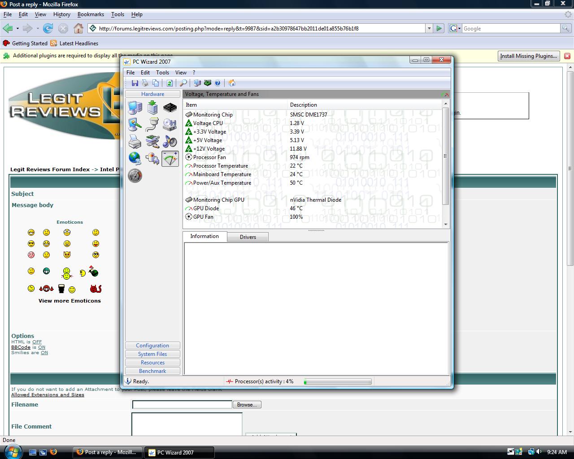Insert the pink blushing emoticon

31,255
